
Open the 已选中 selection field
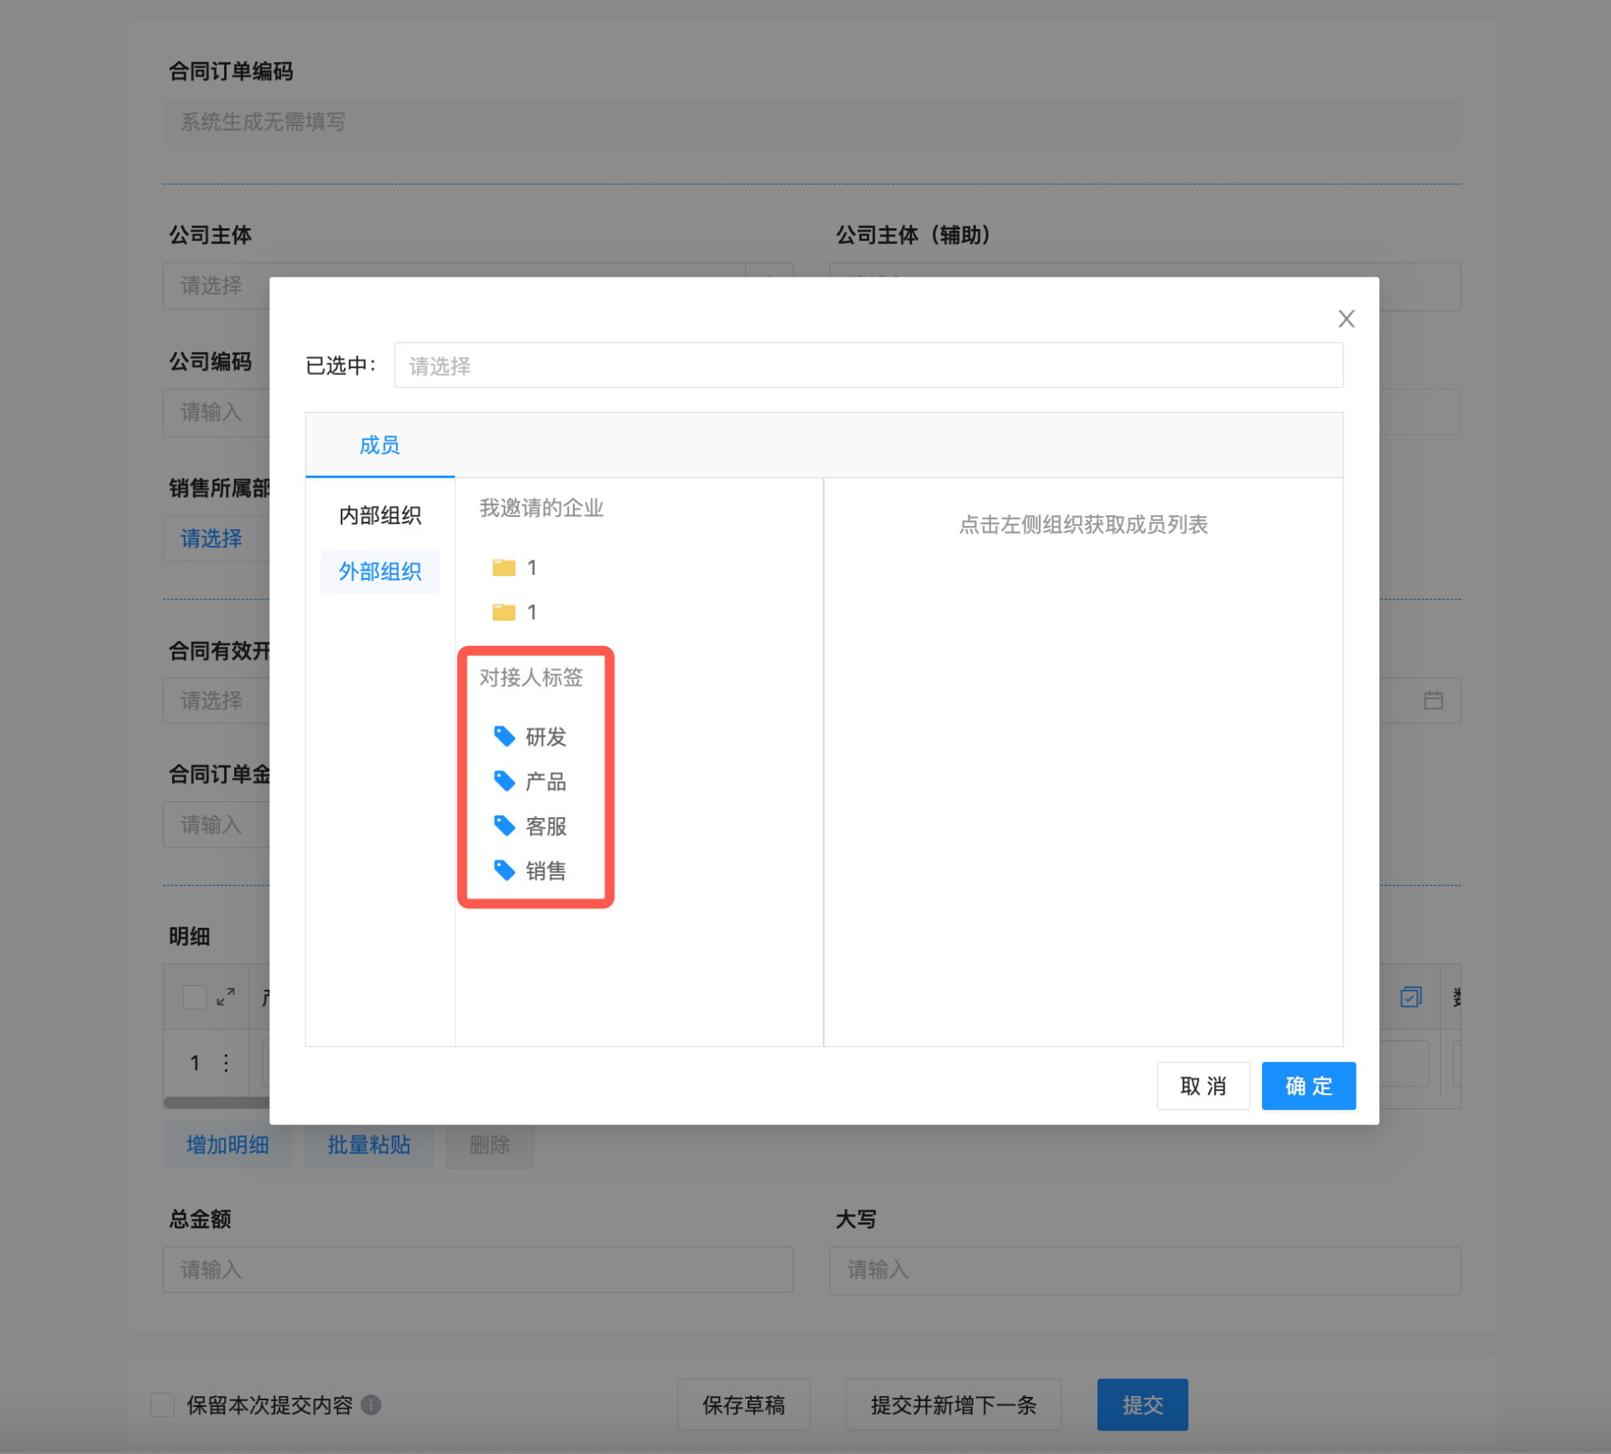868,366
